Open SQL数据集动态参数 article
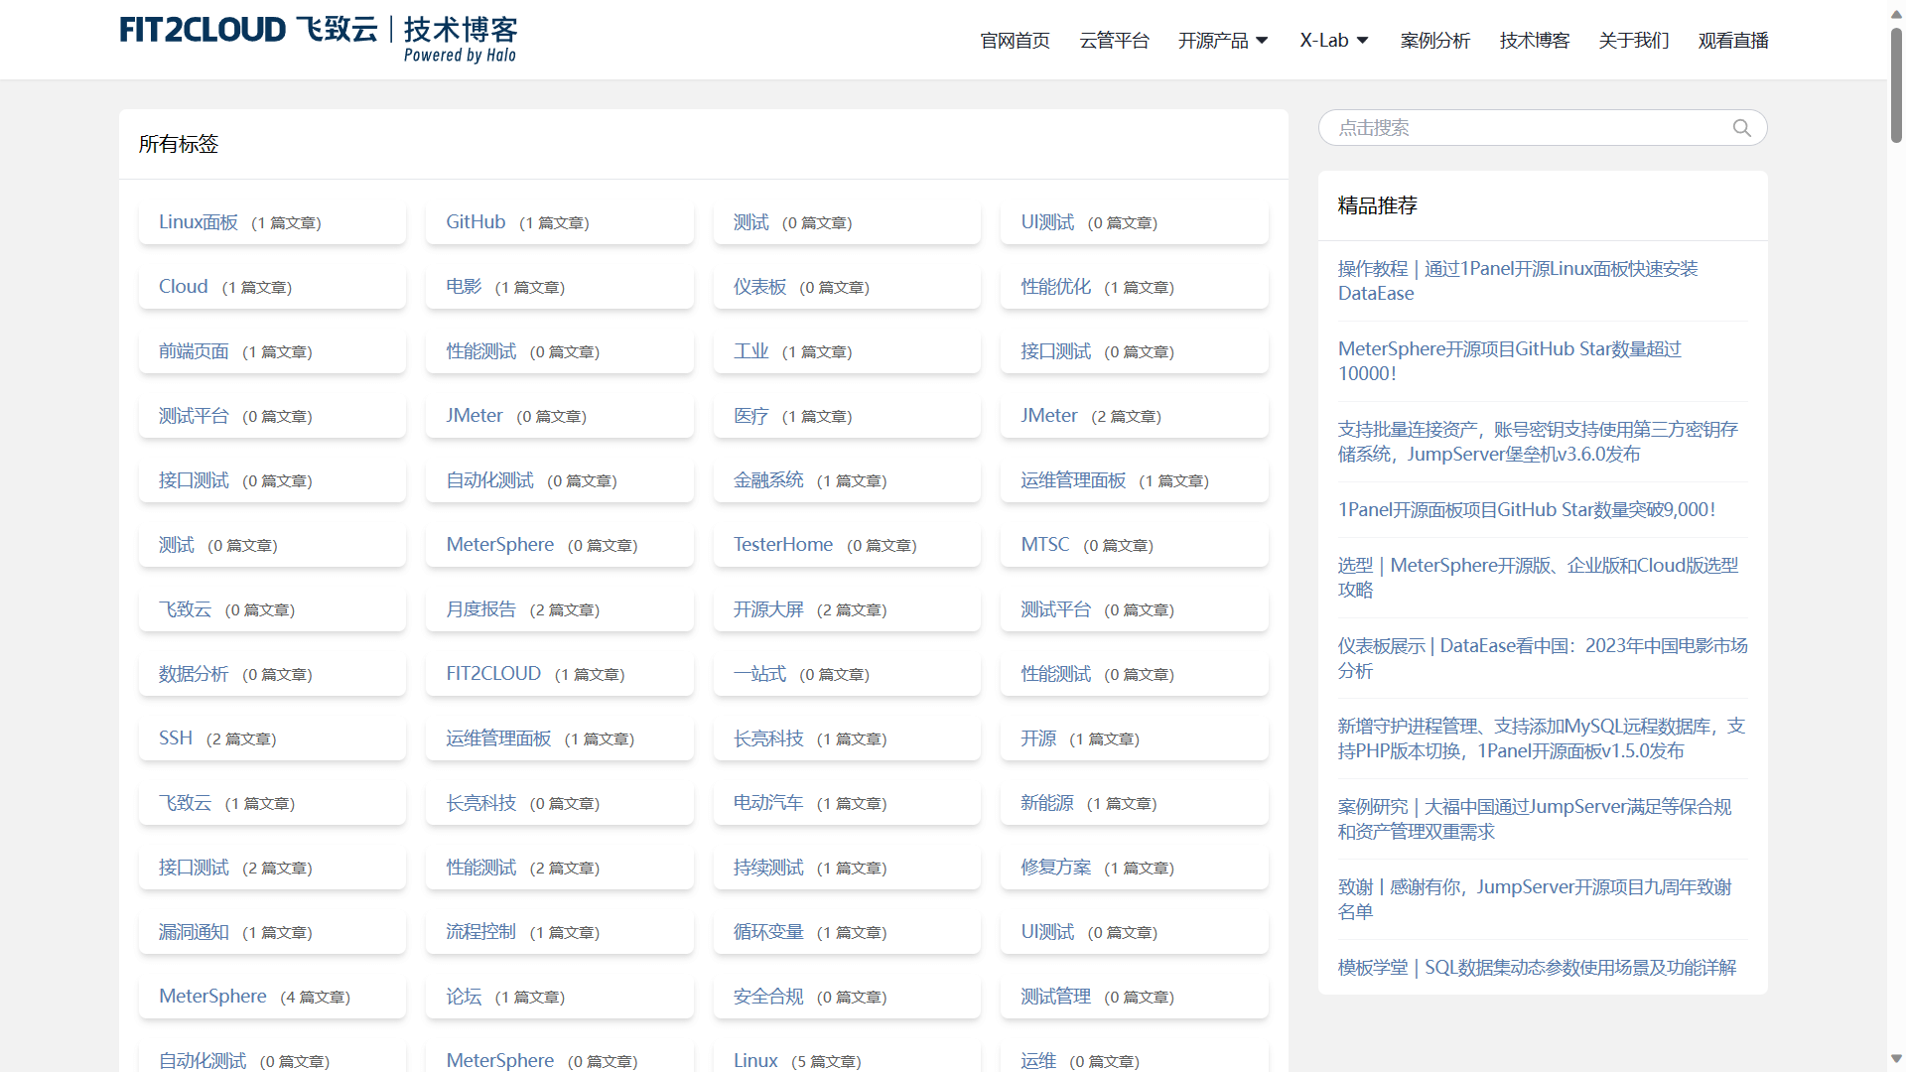This screenshot has width=1906, height=1072. click(x=1537, y=968)
